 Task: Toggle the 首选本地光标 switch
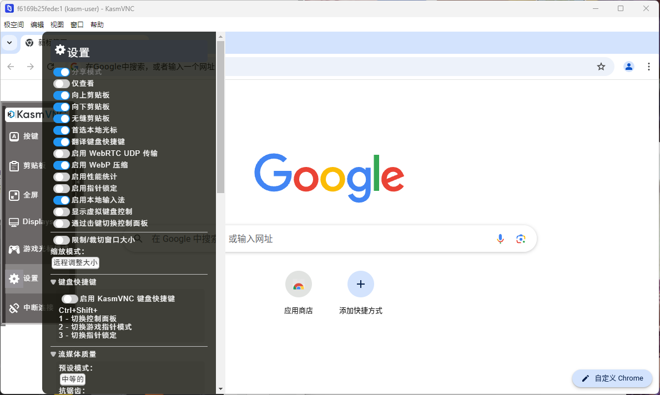(62, 130)
